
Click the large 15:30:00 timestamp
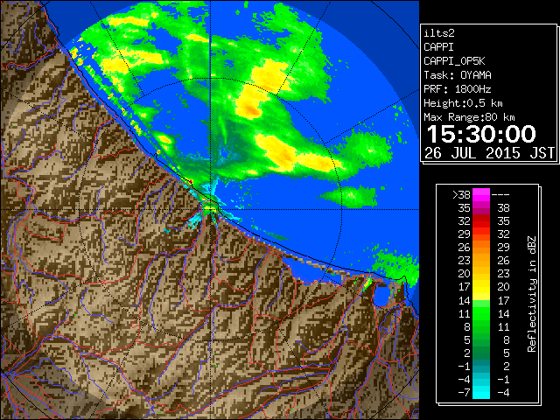coord(481,134)
